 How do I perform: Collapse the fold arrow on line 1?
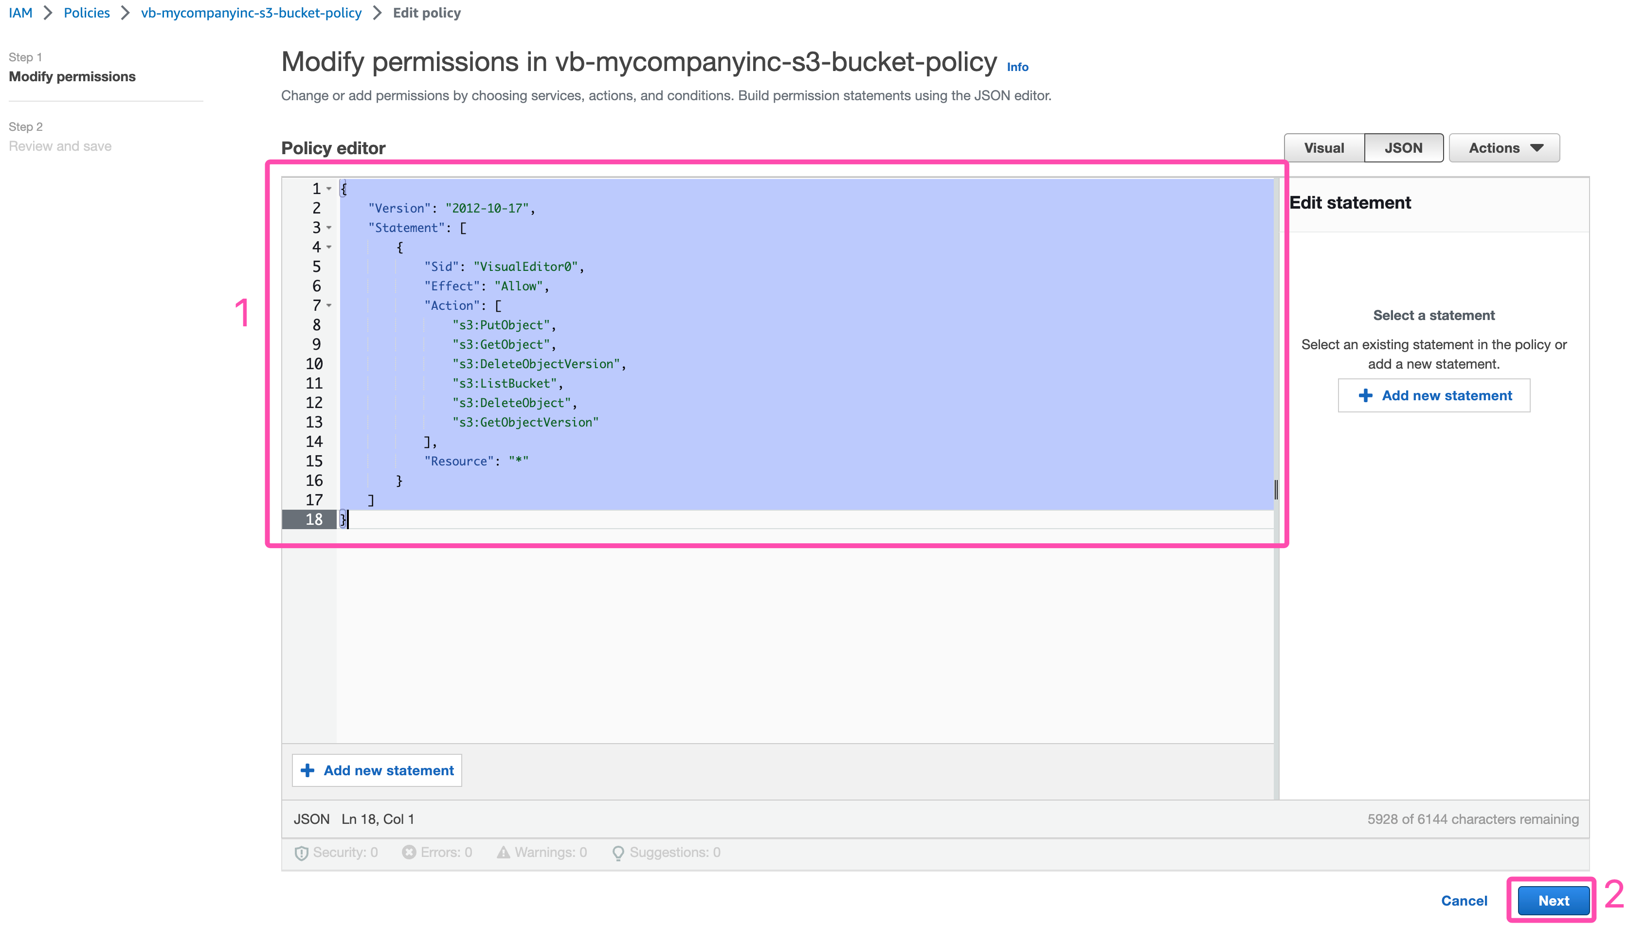point(329,189)
